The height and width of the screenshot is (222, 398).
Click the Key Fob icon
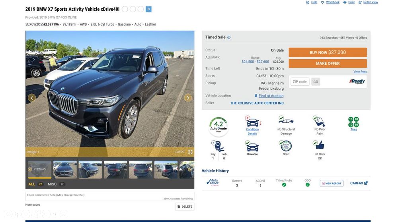[x=218, y=146]
